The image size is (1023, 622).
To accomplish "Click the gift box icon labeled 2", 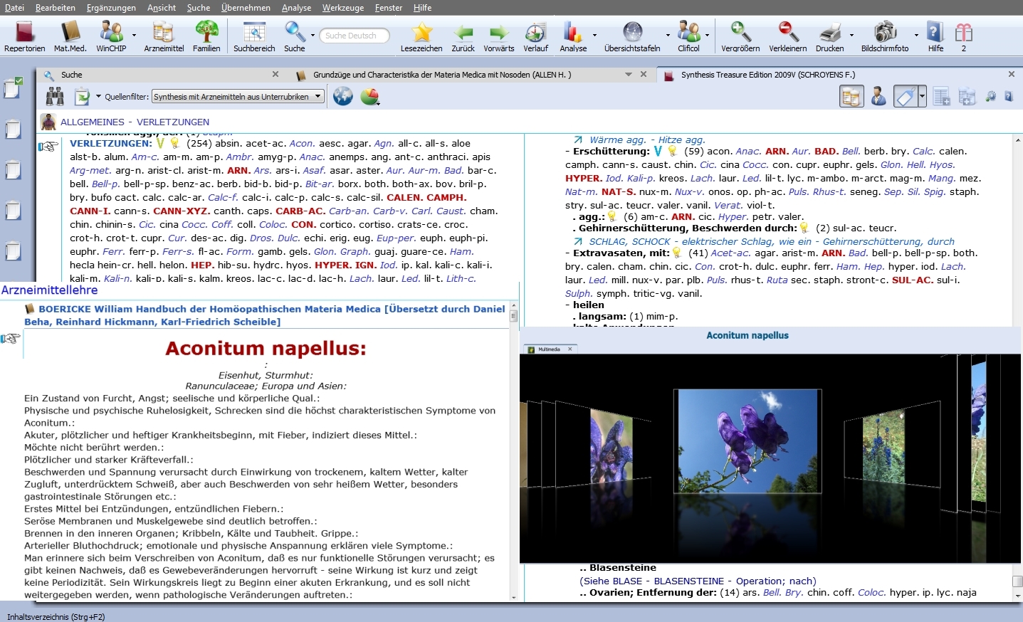I will [x=964, y=36].
